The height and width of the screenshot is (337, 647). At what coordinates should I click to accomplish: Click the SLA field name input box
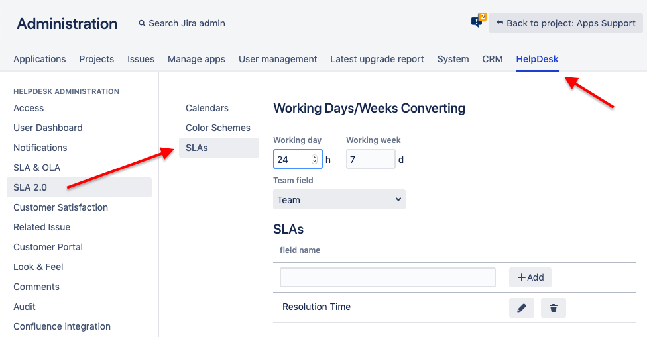(387, 277)
